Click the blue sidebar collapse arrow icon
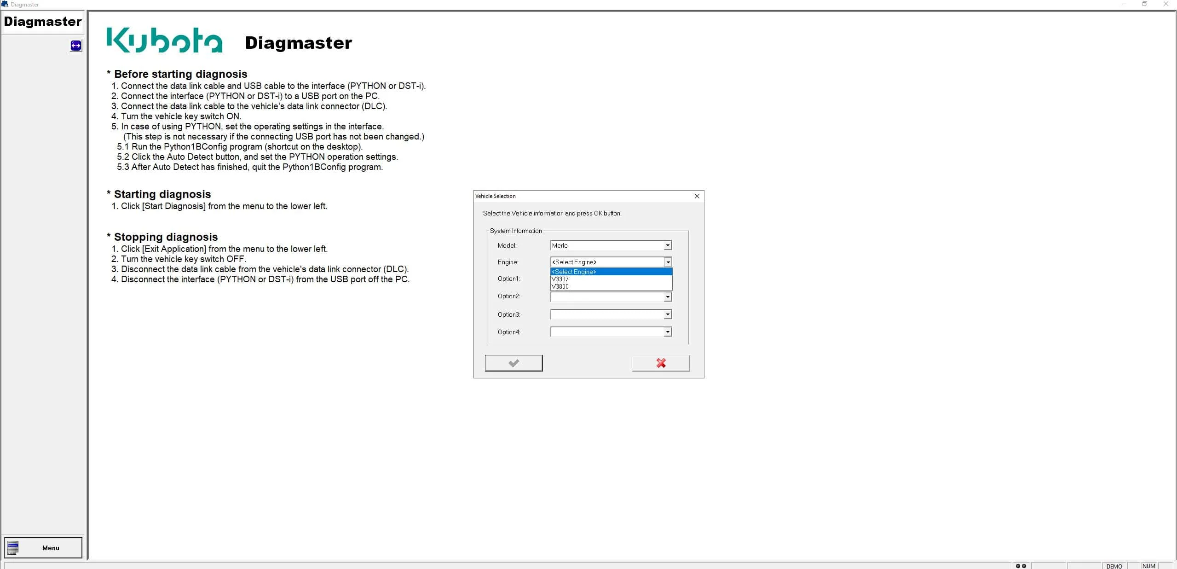This screenshot has width=1177, height=569. (76, 46)
